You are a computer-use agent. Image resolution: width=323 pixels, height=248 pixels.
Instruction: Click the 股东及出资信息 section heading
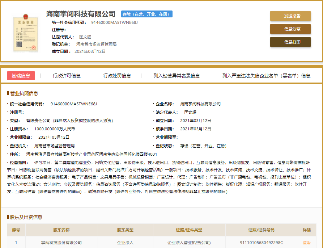tap(26, 217)
